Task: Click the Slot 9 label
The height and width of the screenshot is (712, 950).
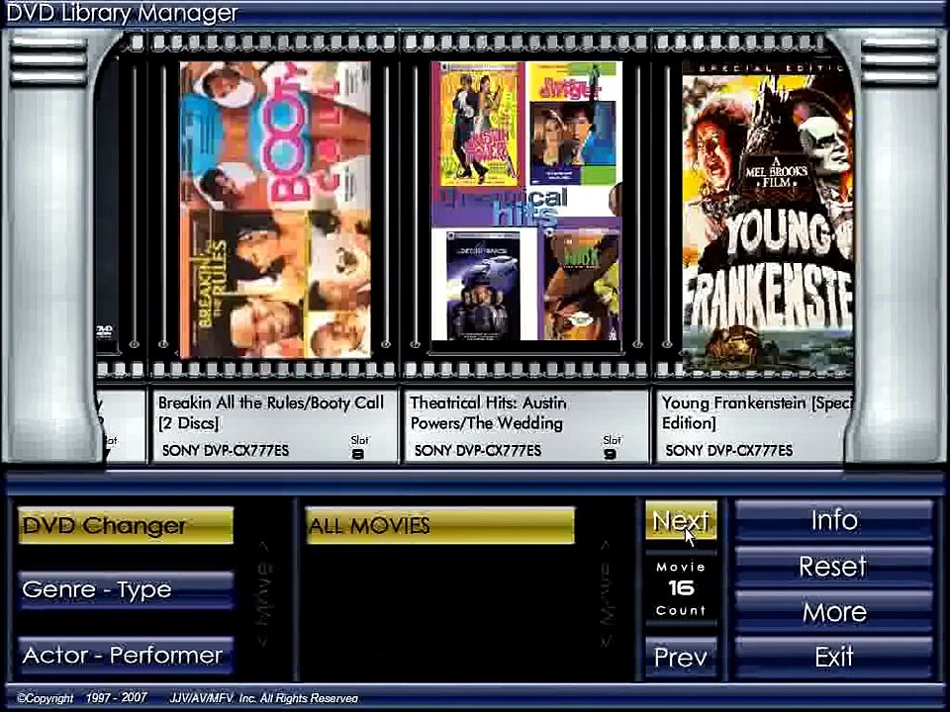Action: 611,447
